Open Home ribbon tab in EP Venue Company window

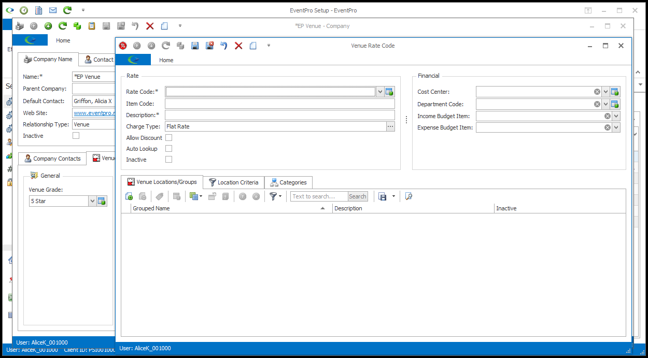coord(63,40)
